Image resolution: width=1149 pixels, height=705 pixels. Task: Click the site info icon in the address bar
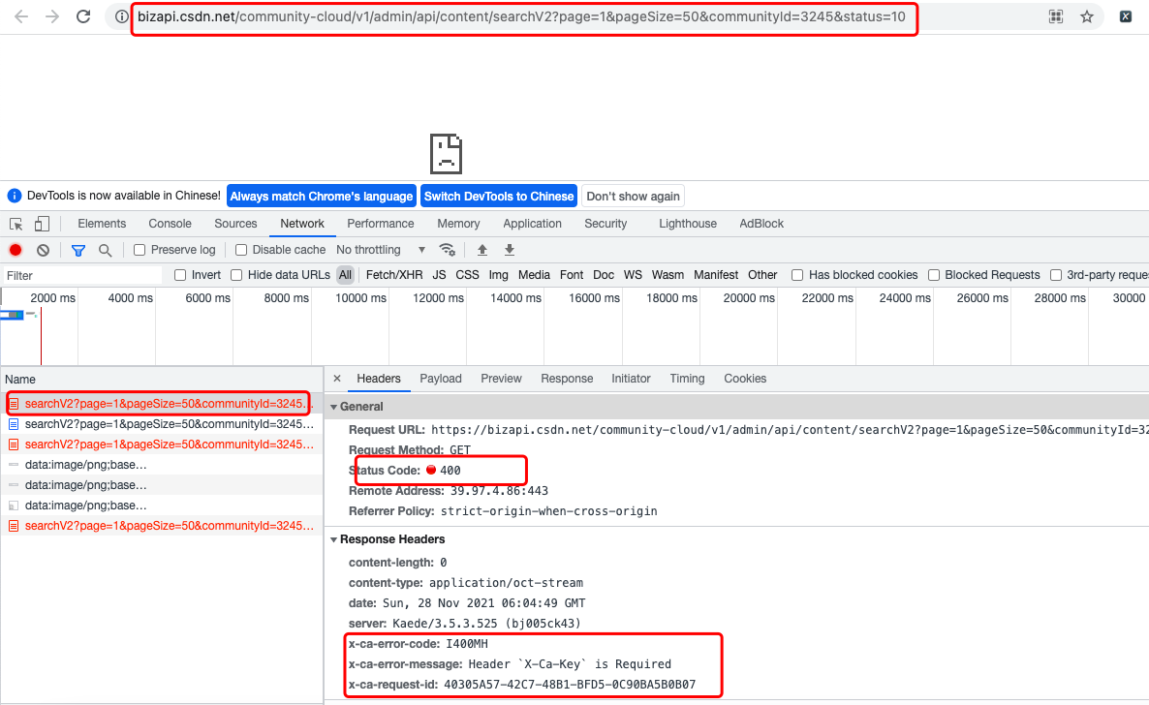[x=122, y=16]
